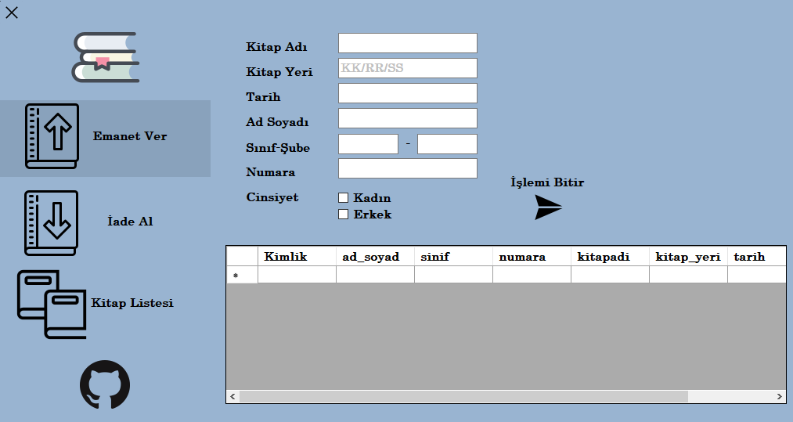Sort by the Kimlik column header

click(297, 257)
